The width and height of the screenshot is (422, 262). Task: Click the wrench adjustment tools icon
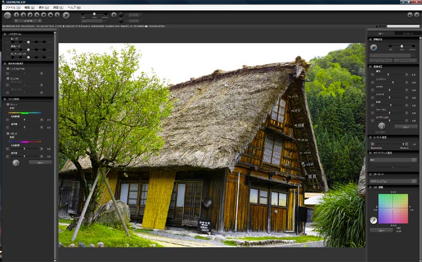click(66, 15)
